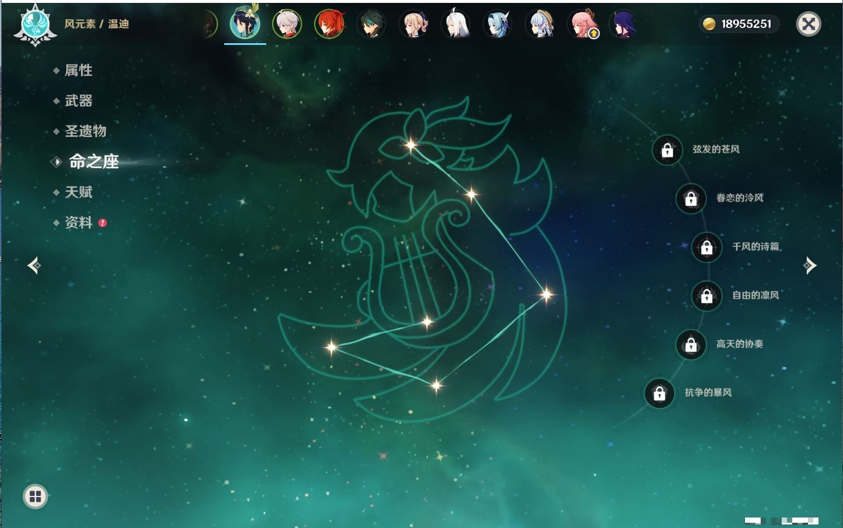Image resolution: width=843 pixels, height=528 pixels.
Task: Click the lowest star of the constellation
Action: click(436, 385)
